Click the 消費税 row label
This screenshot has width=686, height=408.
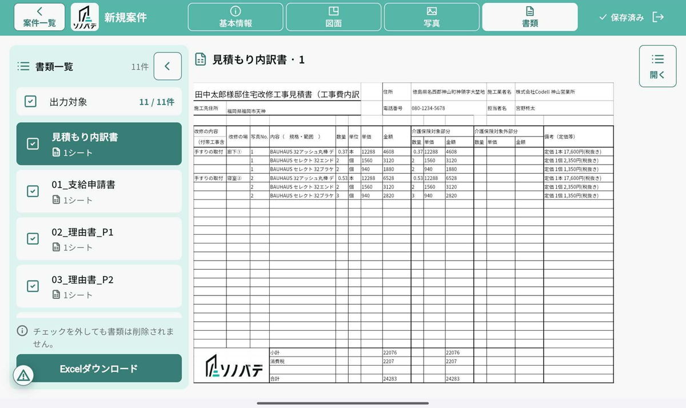(277, 362)
